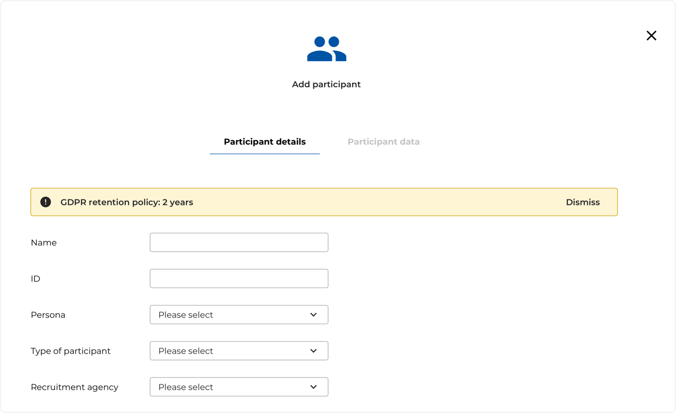The height and width of the screenshot is (413, 676).
Task: Open the Participant data tab
Action: [384, 142]
